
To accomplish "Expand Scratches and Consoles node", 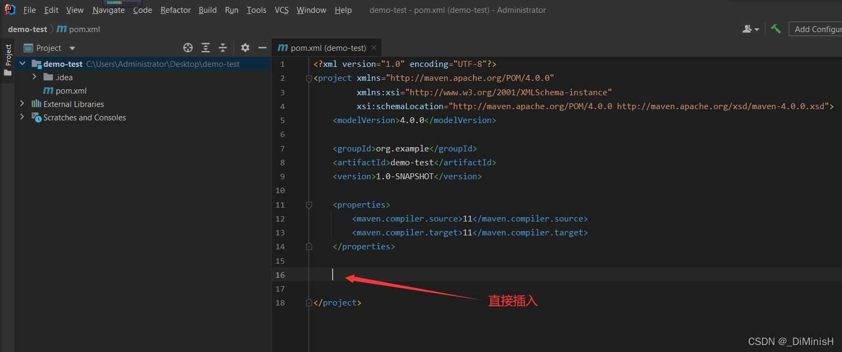I will tap(22, 117).
